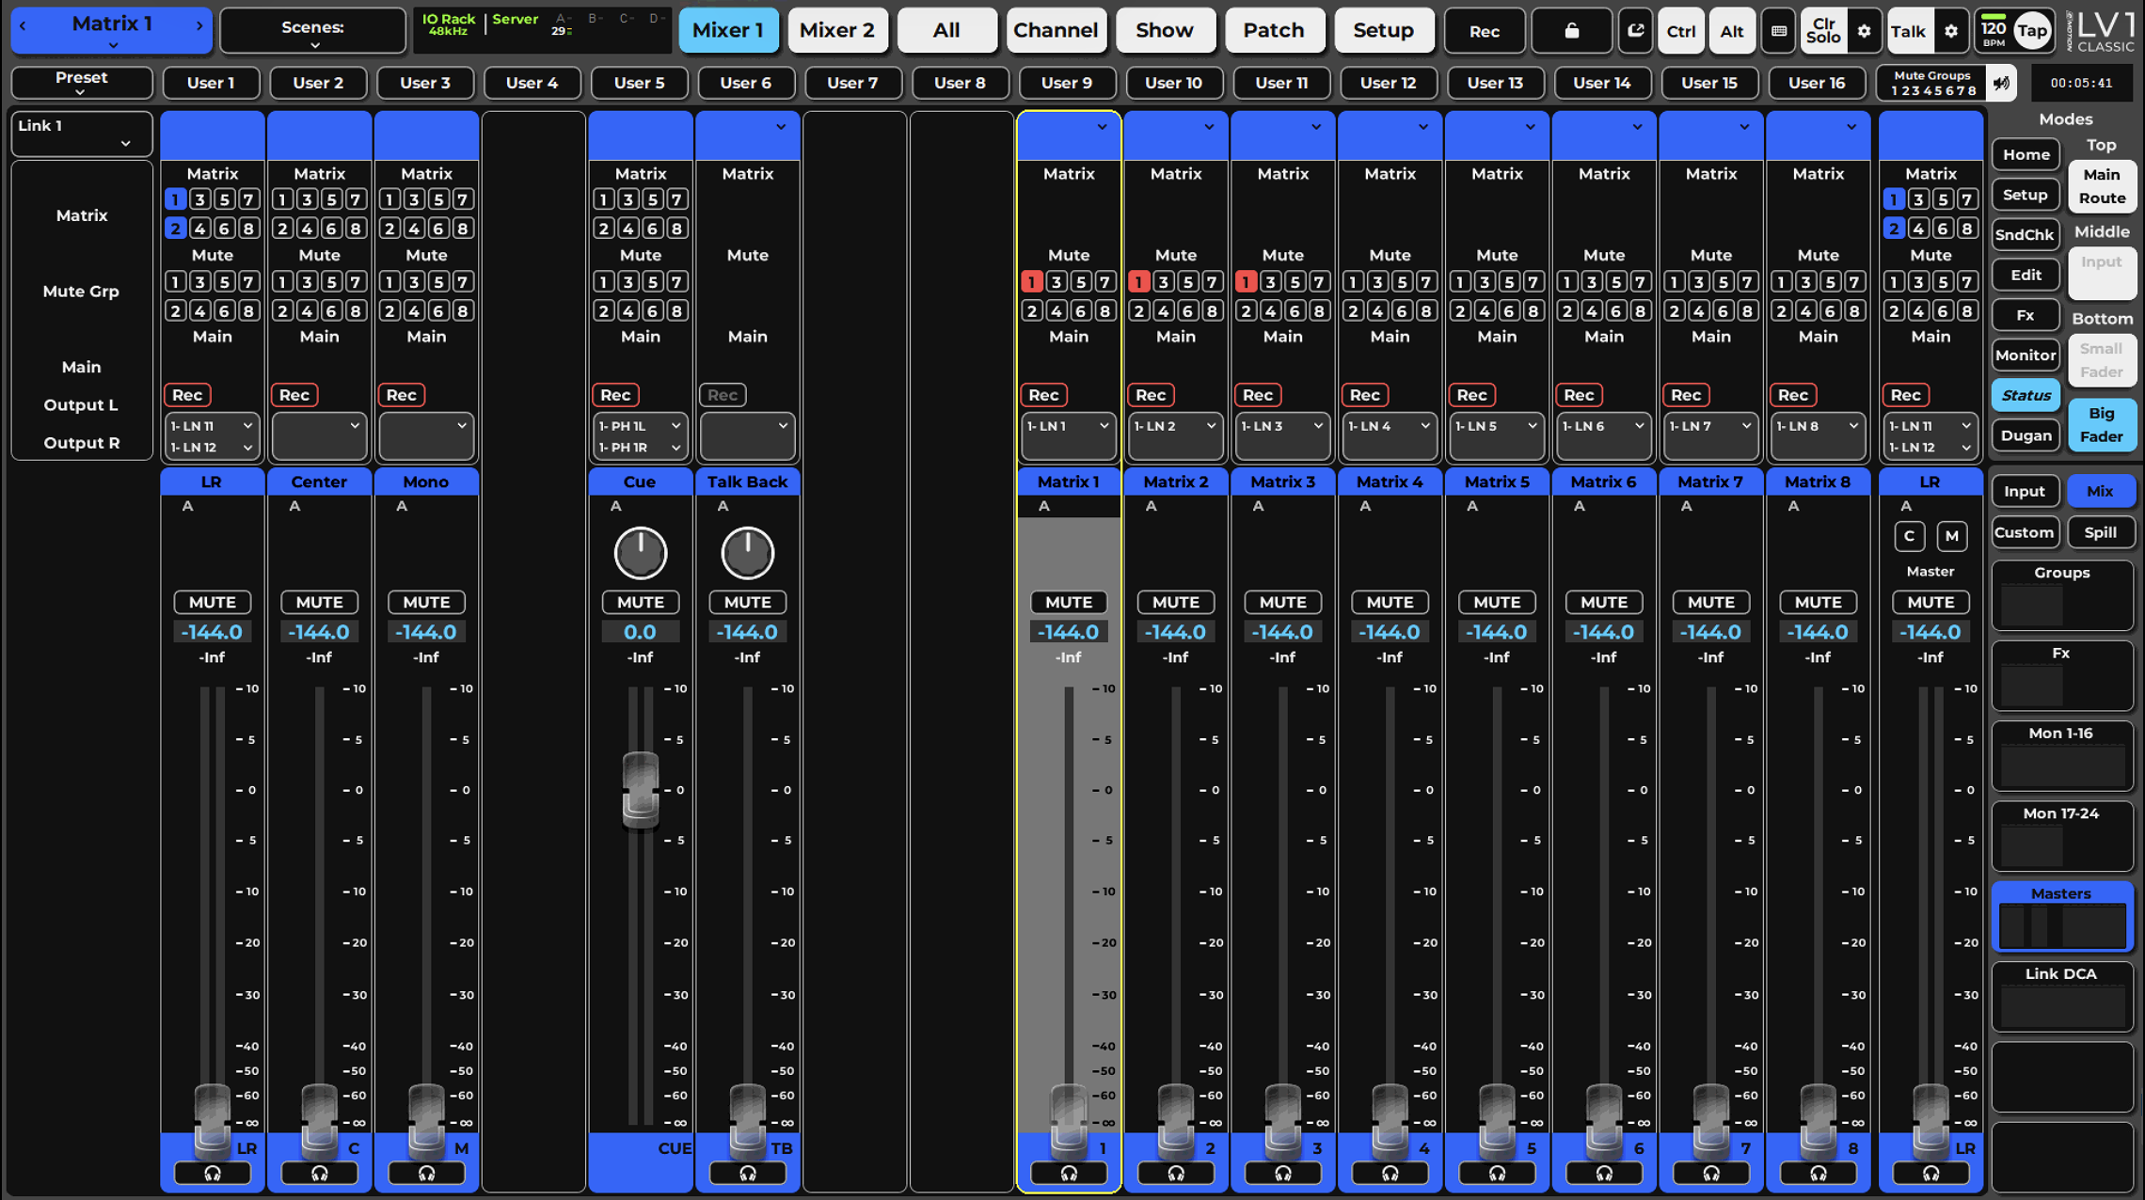Click the Cue channel fader handle
The height and width of the screenshot is (1200, 2145).
[641, 790]
